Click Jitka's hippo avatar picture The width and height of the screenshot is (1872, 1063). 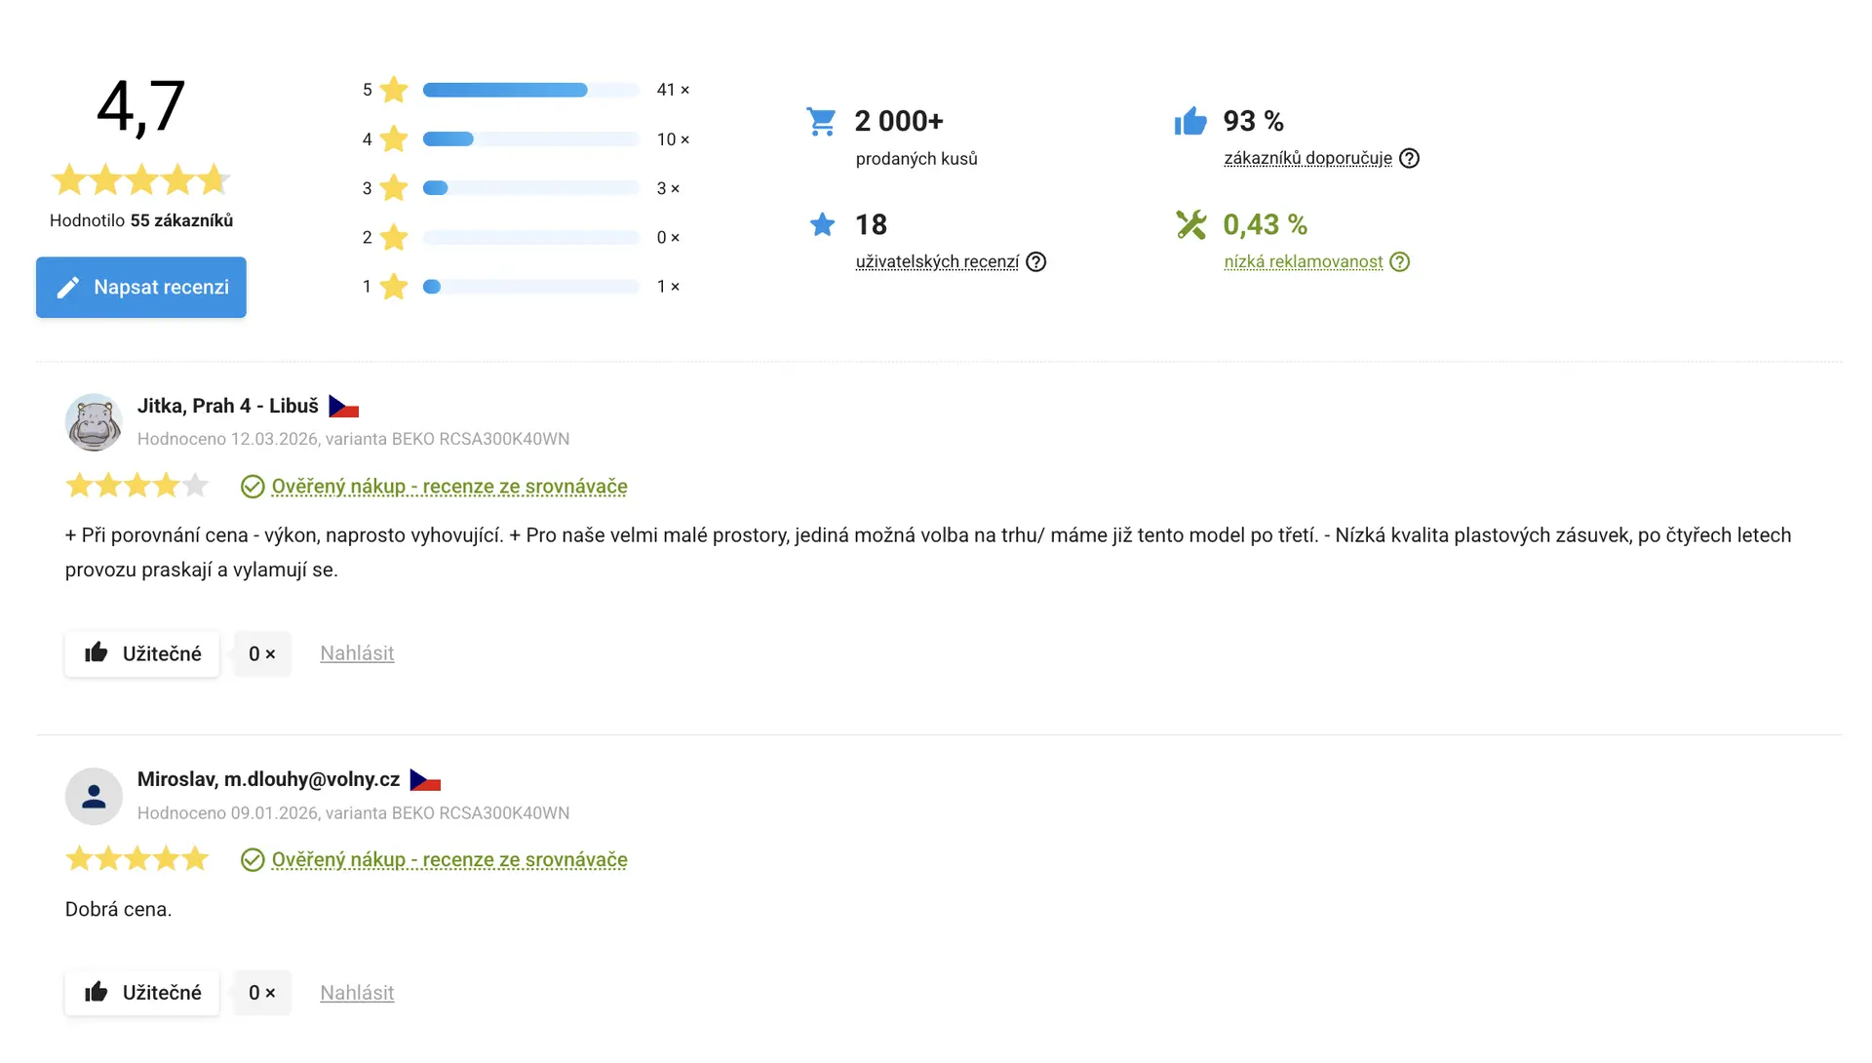[94, 422]
